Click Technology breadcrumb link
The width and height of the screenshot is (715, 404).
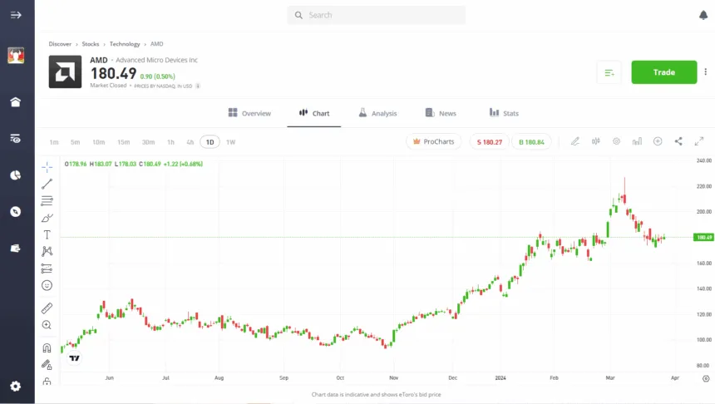point(125,44)
